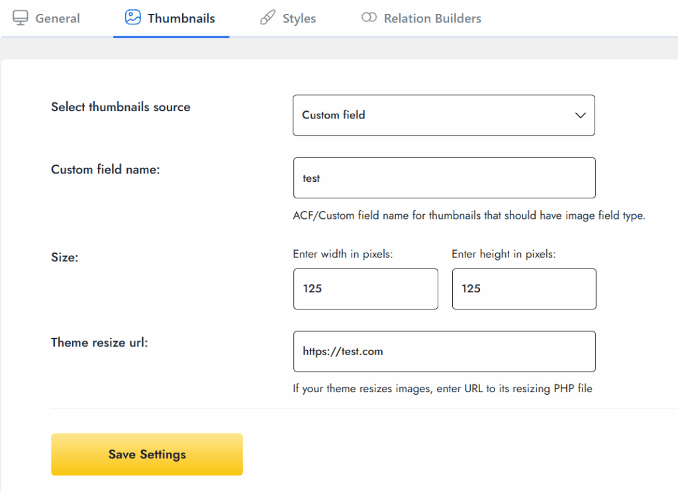Screen dimensions: 678x492
Task: Click the Save Settings button
Action: [146, 454]
